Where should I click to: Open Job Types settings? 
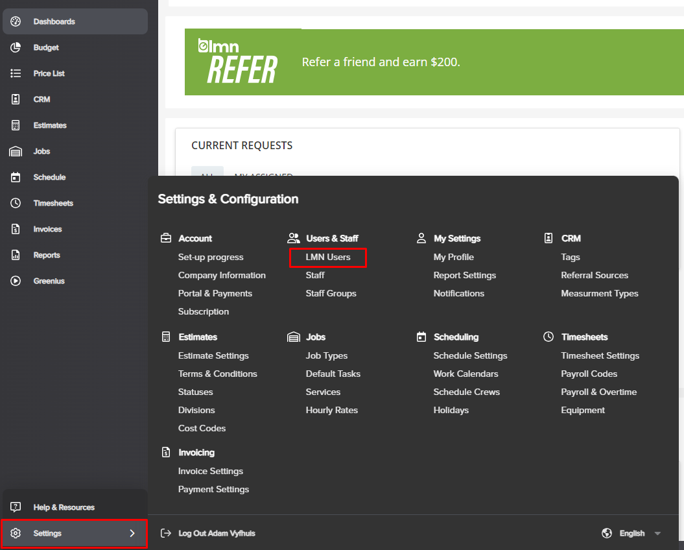pyautogui.click(x=327, y=356)
